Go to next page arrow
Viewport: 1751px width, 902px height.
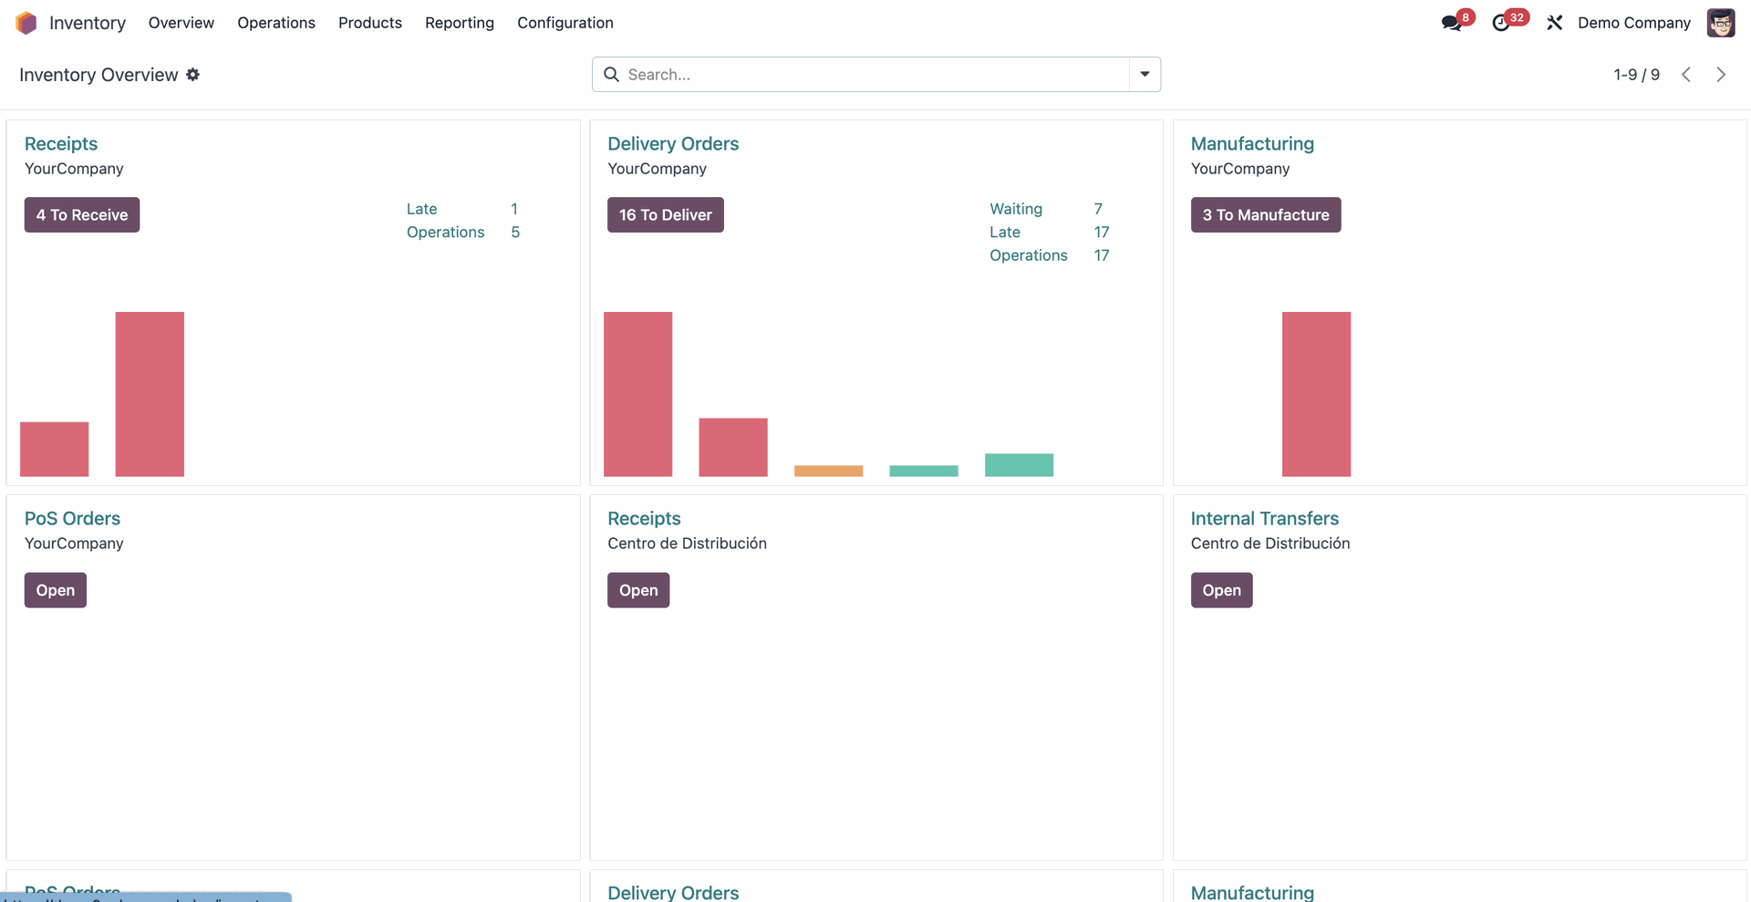click(x=1721, y=75)
